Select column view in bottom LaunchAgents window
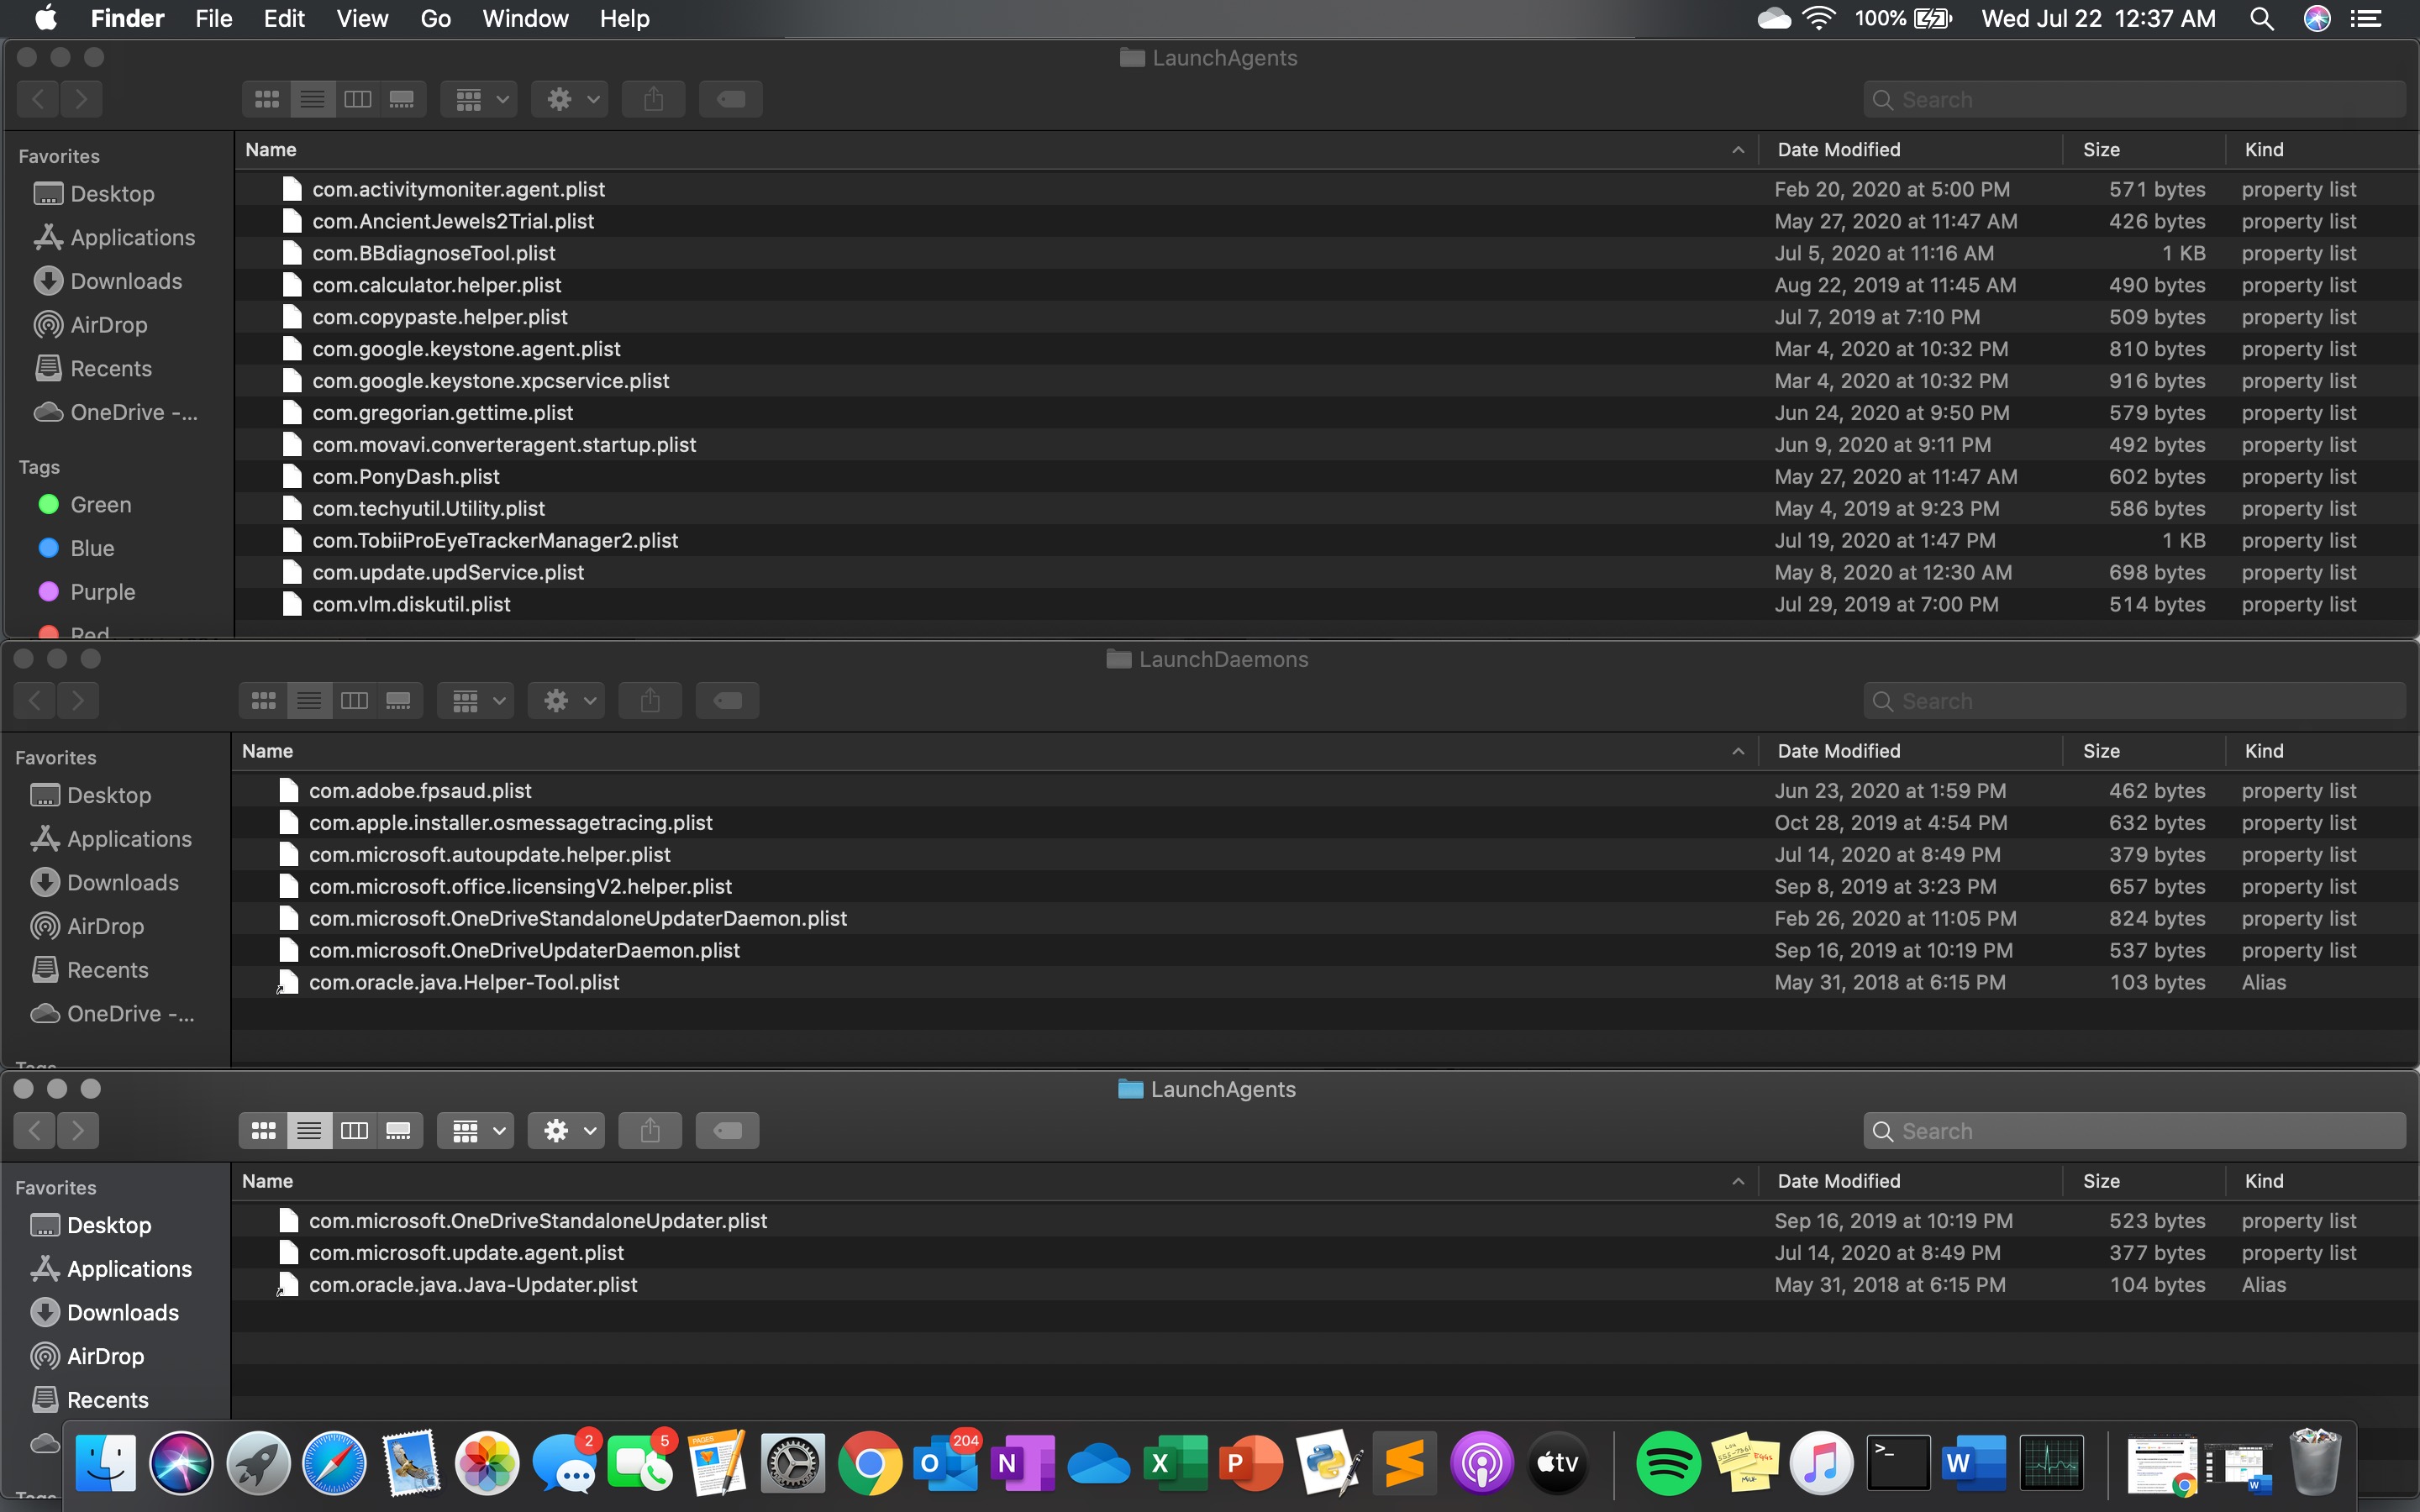The image size is (2420, 1512). point(354,1131)
